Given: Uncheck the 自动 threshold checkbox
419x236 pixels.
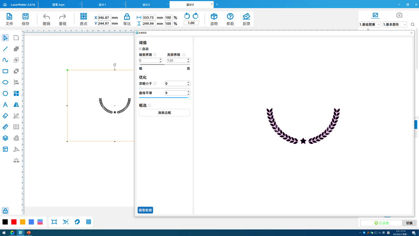Looking at the screenshot, I should [x=140, y=49].
